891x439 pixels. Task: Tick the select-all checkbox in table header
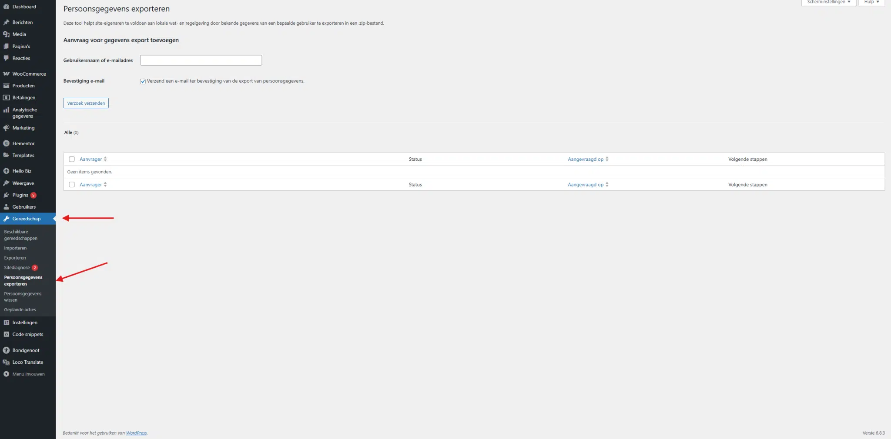pos(72,159)
